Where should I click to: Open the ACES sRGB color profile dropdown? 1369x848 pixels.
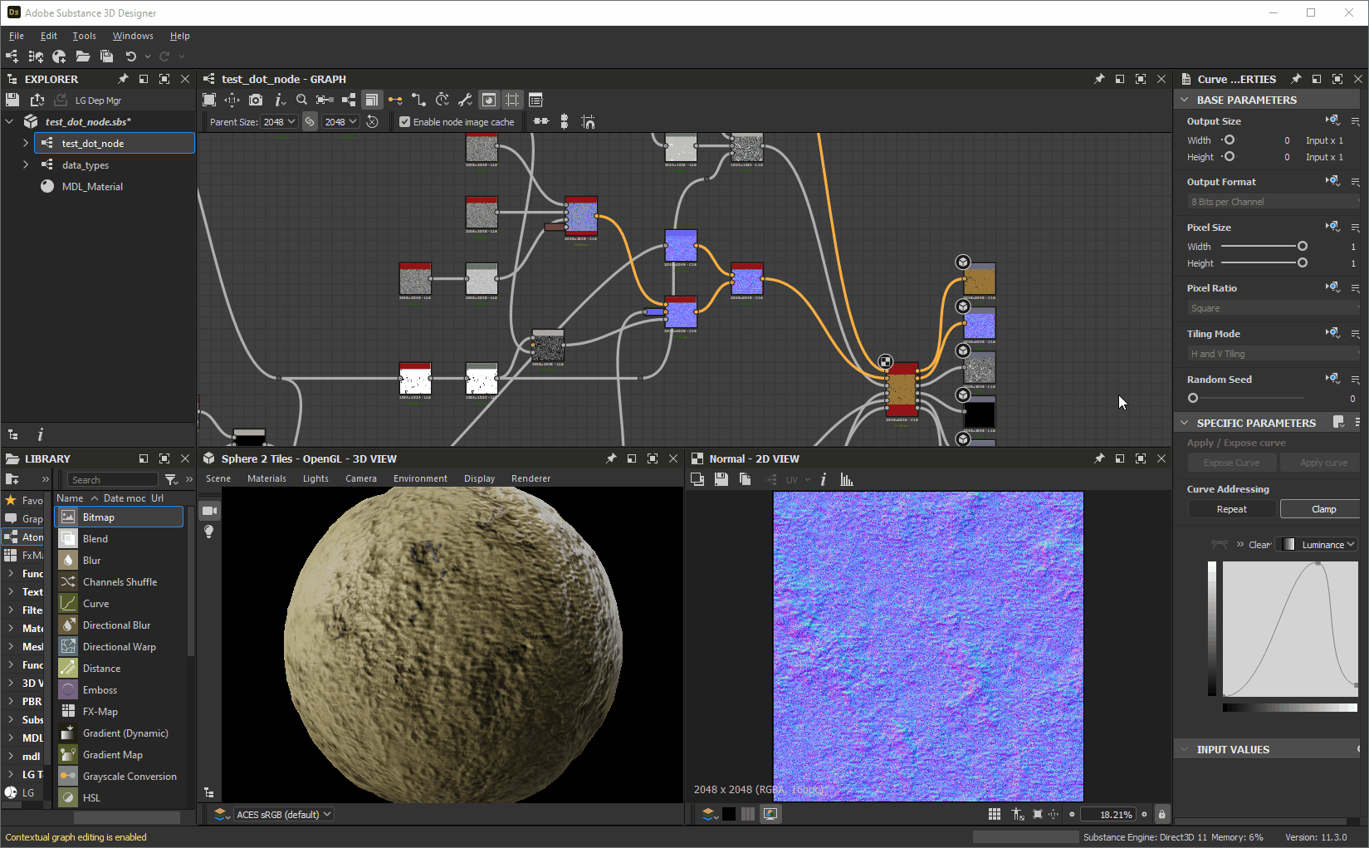(x=283, y=814)
